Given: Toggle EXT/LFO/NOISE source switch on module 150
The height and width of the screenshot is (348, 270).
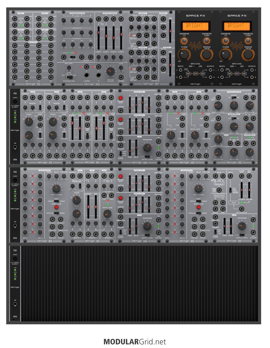Looking at the screenshot, I should (231, 190).
